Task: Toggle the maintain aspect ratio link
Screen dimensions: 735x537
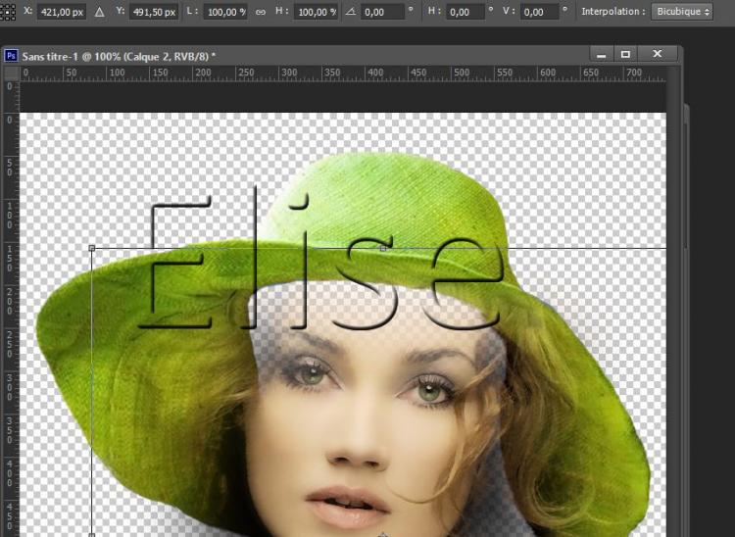Action: pos(260,12)
